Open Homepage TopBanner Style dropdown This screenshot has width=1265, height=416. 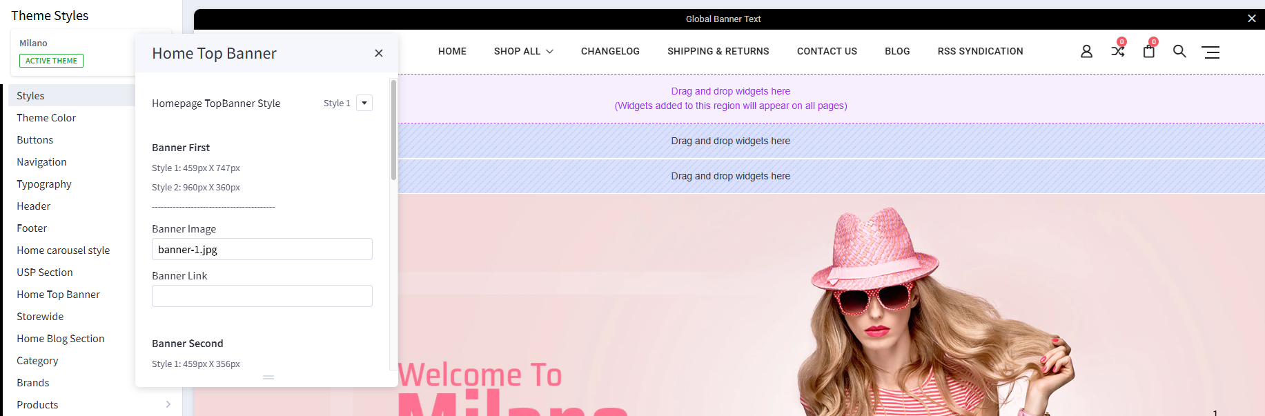click(x=364, y=103)
